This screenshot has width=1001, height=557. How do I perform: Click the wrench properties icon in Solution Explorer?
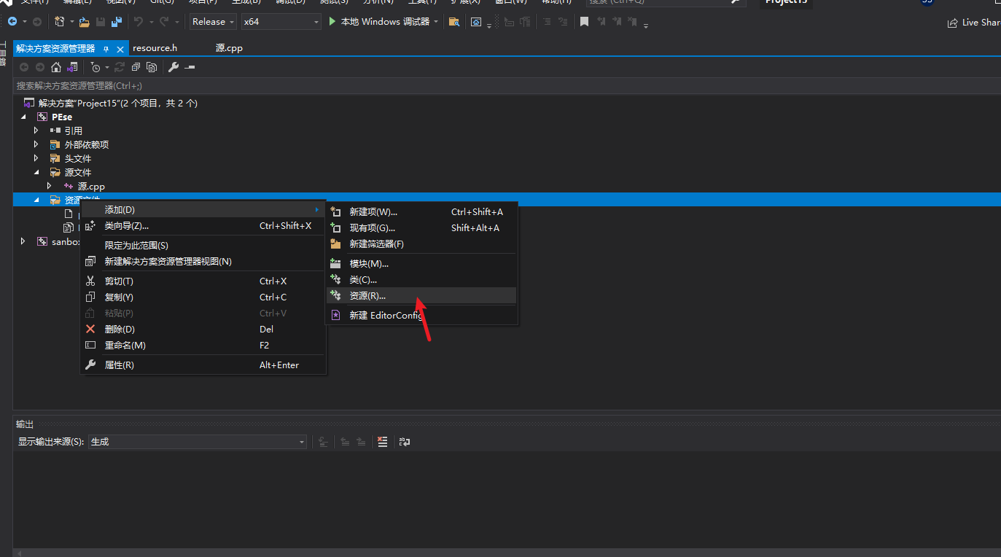pyautogui.click(x=174, y=67)
